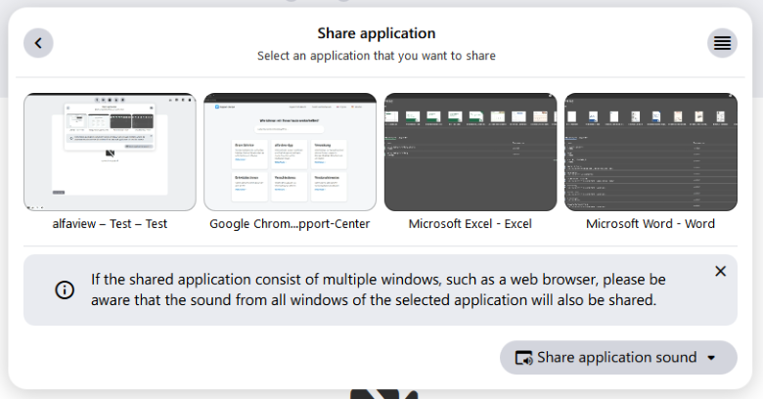
Task: Expand the Share application sound dropdown arrow
Action: pos(711,358)
